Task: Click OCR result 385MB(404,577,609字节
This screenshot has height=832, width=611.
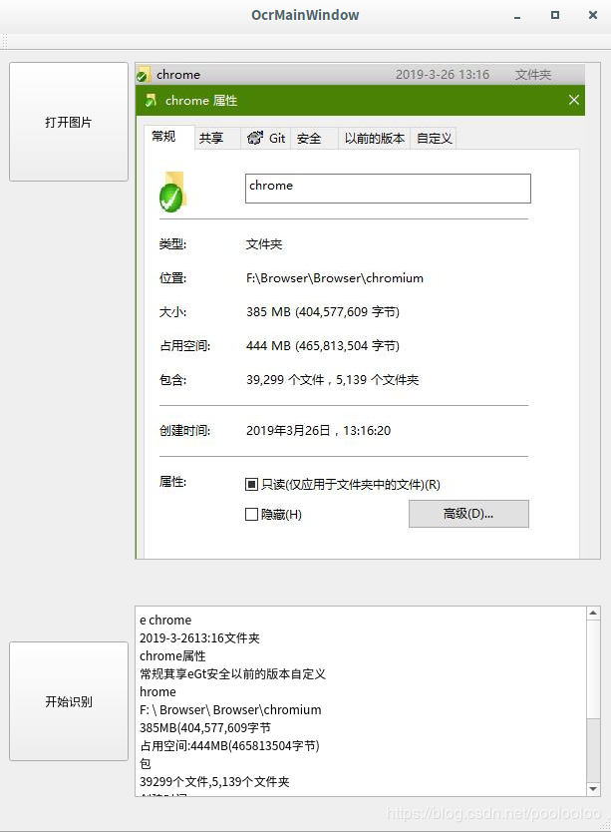Action: 205,728
